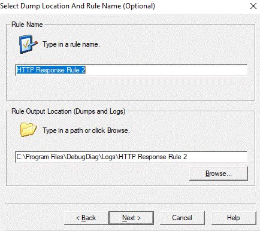Go to the previous step with Back
Screen dimensions: 260x231
[x=86, y=218]
